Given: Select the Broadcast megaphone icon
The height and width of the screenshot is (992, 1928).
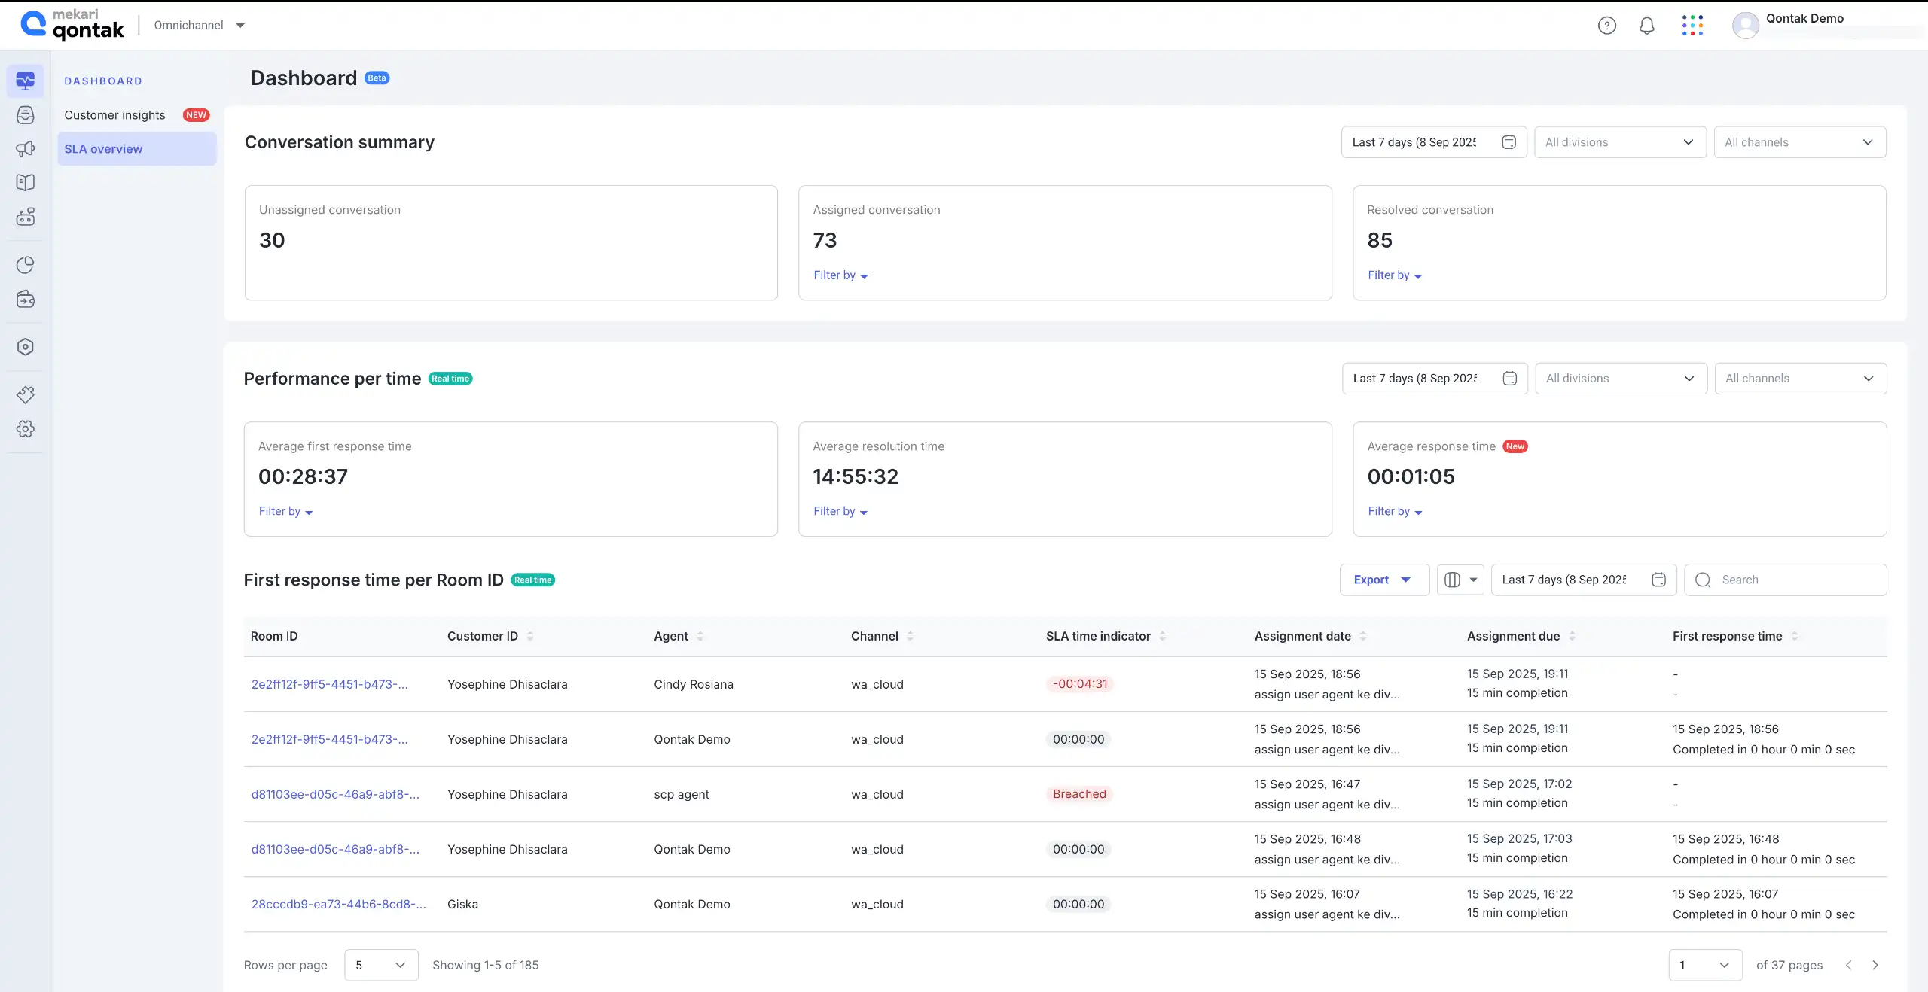Looking at the screenshot, I should coord(26,148).
